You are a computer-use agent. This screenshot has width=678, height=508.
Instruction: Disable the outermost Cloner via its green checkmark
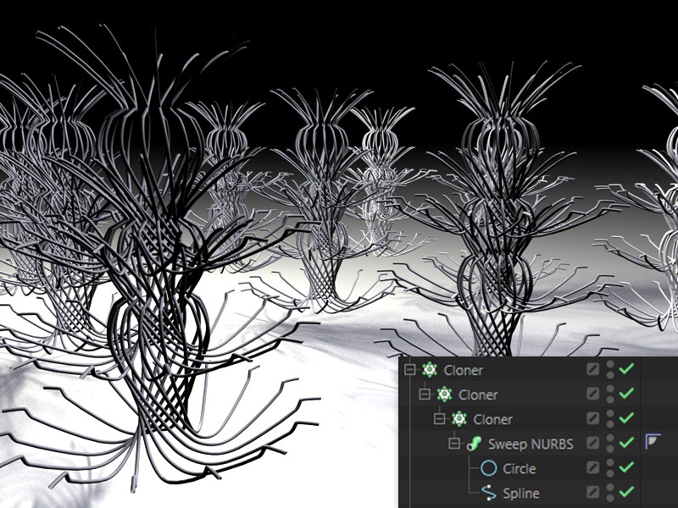626,368
